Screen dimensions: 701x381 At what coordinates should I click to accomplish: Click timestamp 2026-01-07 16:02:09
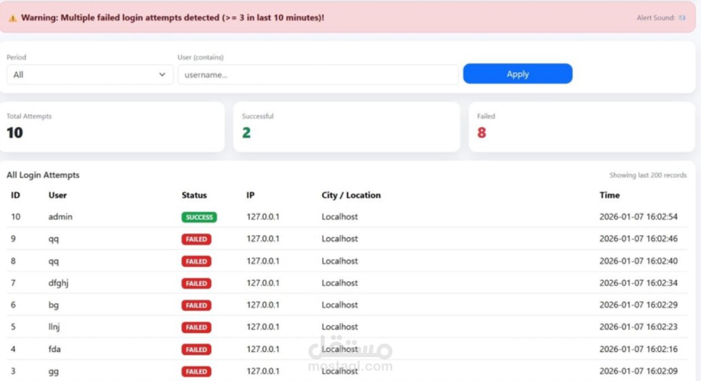pos(639,371)
